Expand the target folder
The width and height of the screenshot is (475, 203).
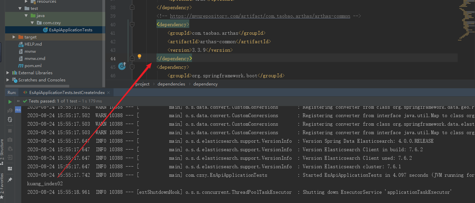[x=14, y=37]
